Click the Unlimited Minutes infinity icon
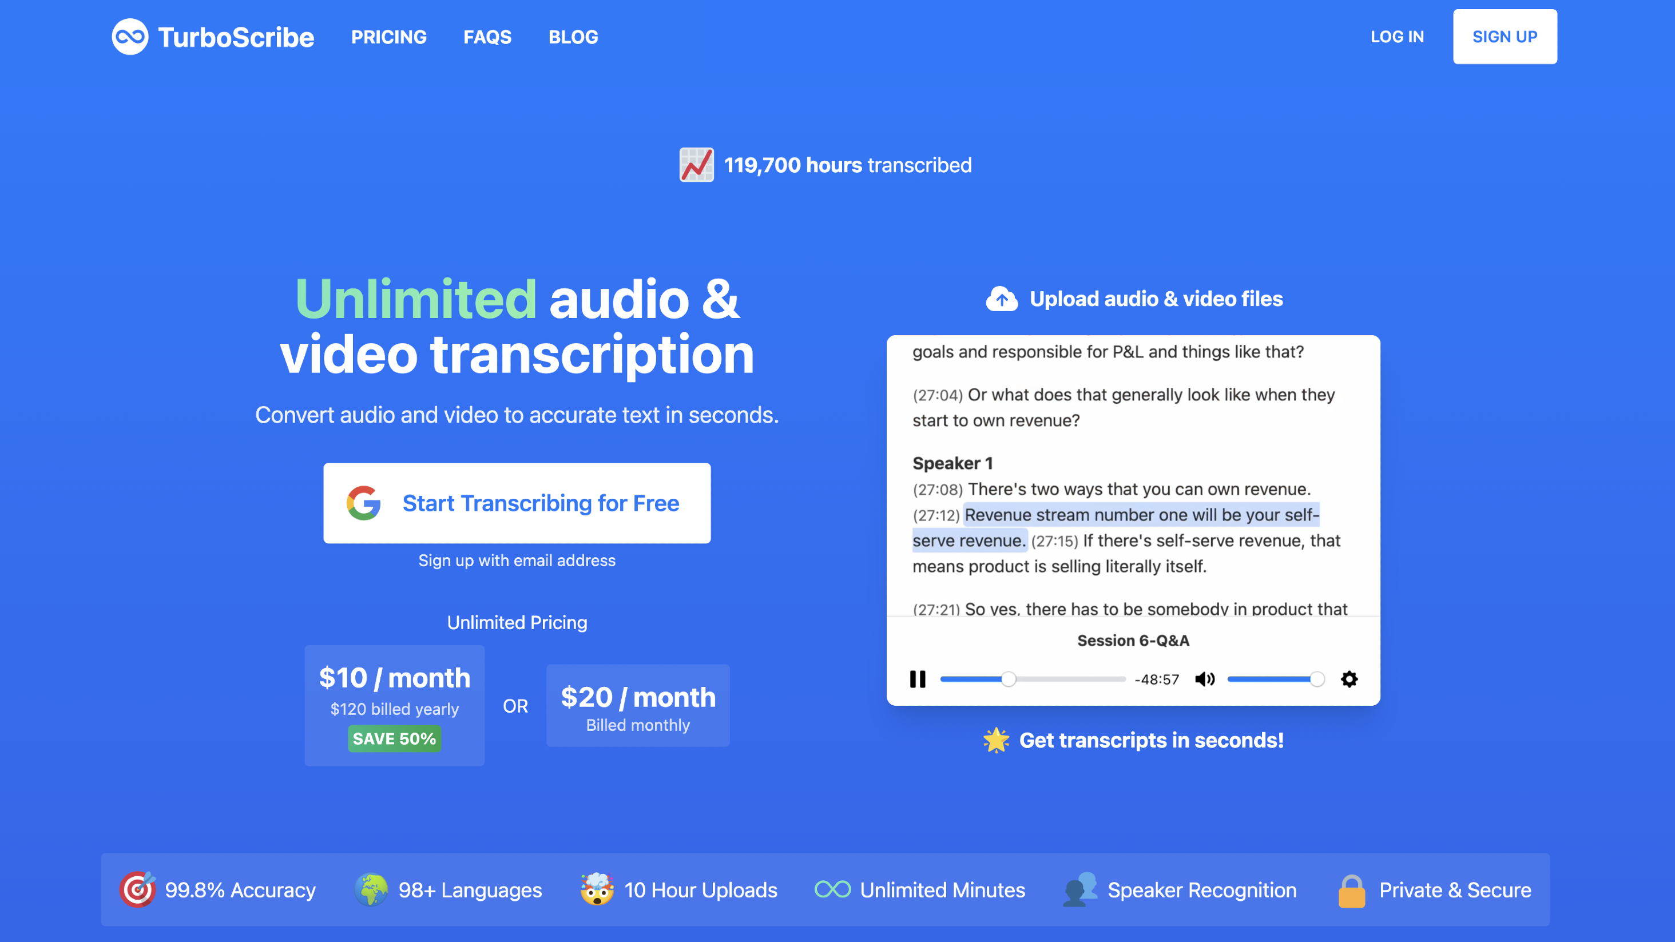 (x=832, y=889)
